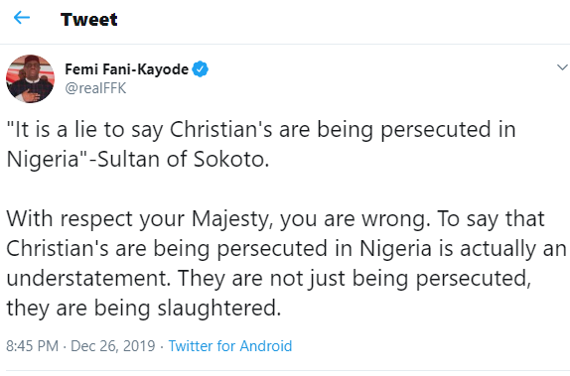The width and height of the screenshot is (570, 376).
Task: Go back using the blue arrow
Action: tap(22, 18)
